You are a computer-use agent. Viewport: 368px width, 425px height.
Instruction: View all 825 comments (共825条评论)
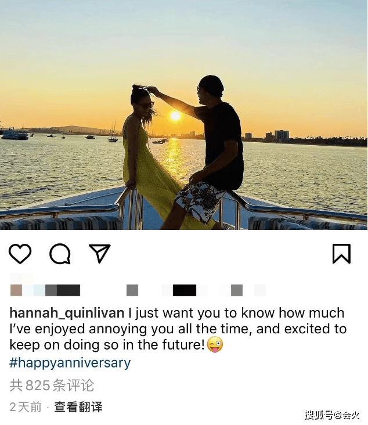(52, 385)
